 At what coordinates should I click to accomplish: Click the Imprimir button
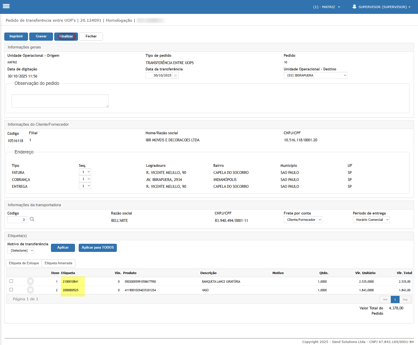pyautogui.click(x=16, y=36)
